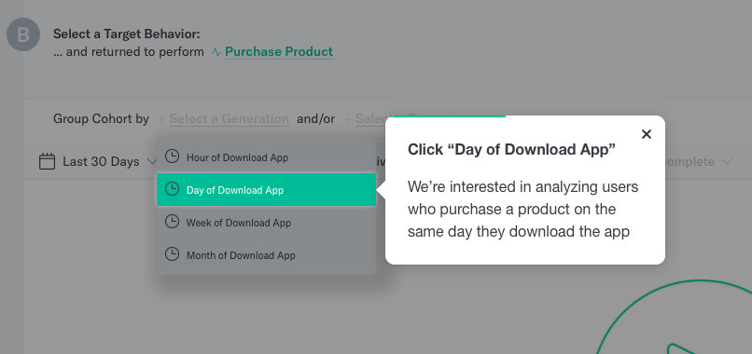Screen dimensions: 752x354
Task: Click the clock icon for Month of Download App
Action: [172, 254]
